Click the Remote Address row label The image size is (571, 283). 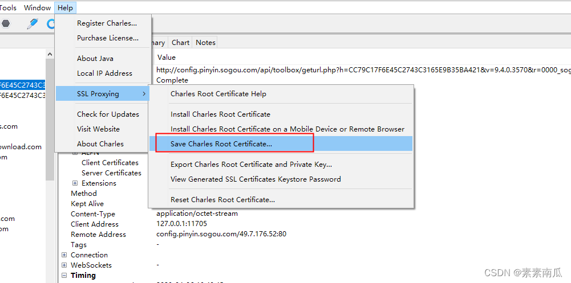(98, 235)
